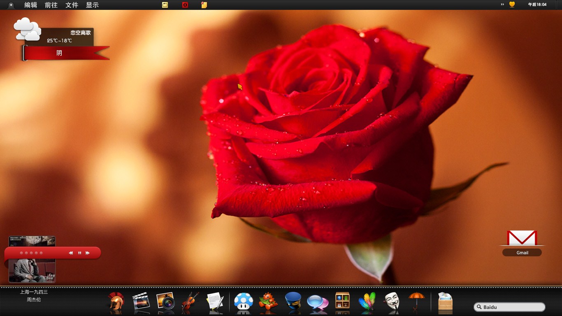Viewport: 562px width, 316px height.
Task: Skip to next track in music widget
Action: click(x=88, y=253)
